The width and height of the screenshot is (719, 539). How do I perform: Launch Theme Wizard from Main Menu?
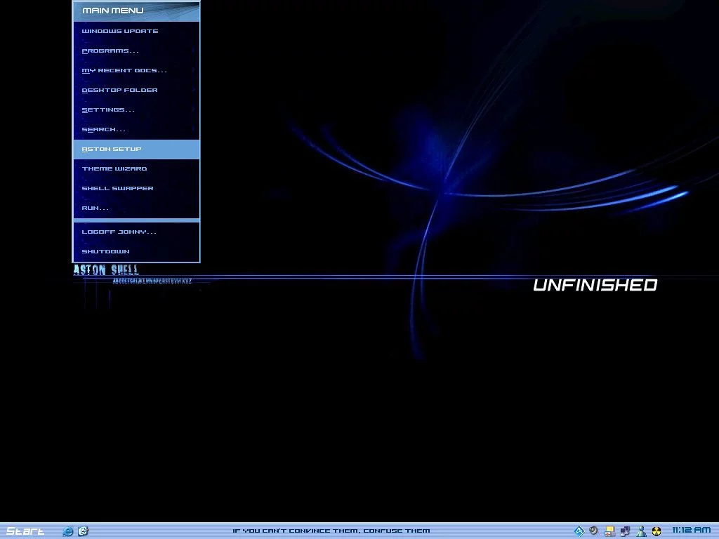[x=114, y=168]
